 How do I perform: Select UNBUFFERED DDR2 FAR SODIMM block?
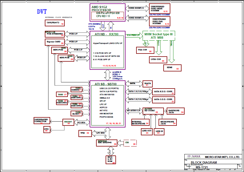click(159, 21)
